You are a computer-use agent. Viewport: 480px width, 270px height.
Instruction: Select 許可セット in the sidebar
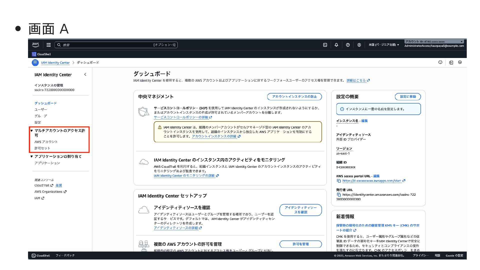coord(42,148)
